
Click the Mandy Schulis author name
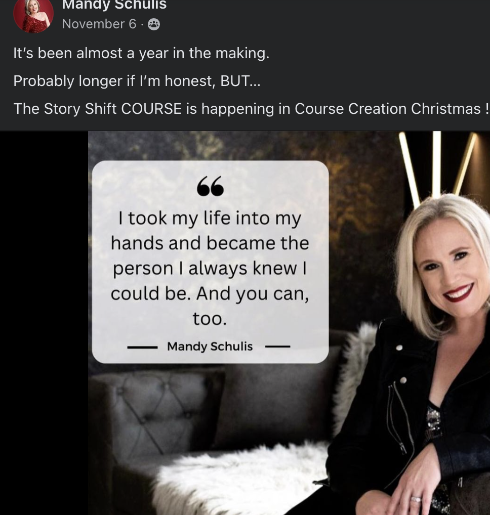(114, 5)
